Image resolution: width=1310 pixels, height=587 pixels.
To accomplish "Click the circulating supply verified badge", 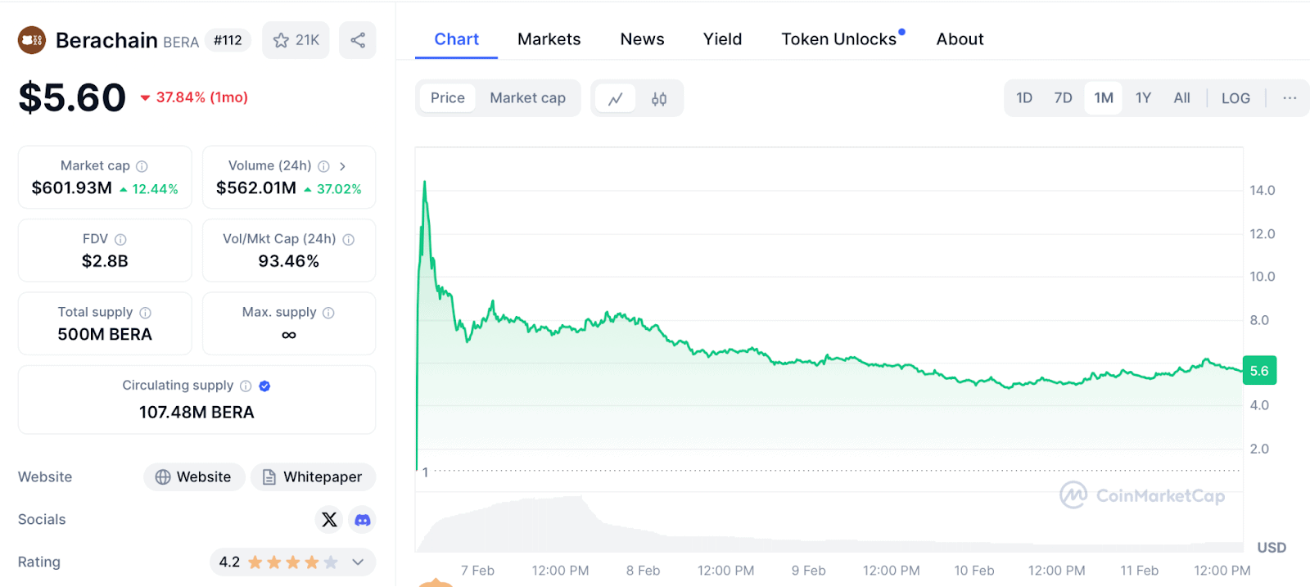I will coord(264,386).
